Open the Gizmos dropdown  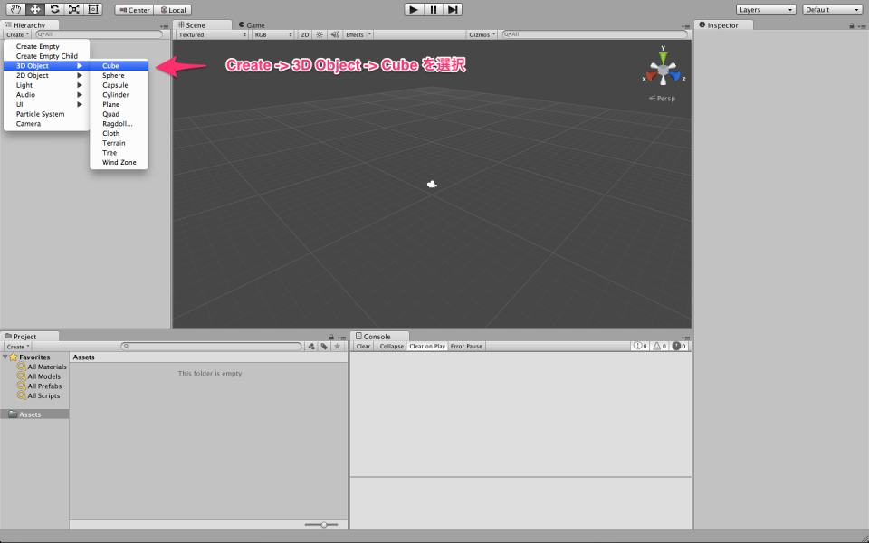[482, 33]
